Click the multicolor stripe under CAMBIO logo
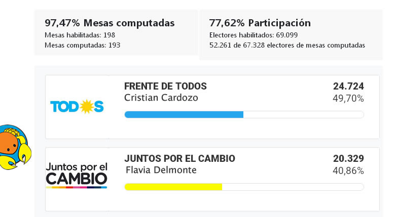This screenshot has width=395, height=217. [77, 187]
